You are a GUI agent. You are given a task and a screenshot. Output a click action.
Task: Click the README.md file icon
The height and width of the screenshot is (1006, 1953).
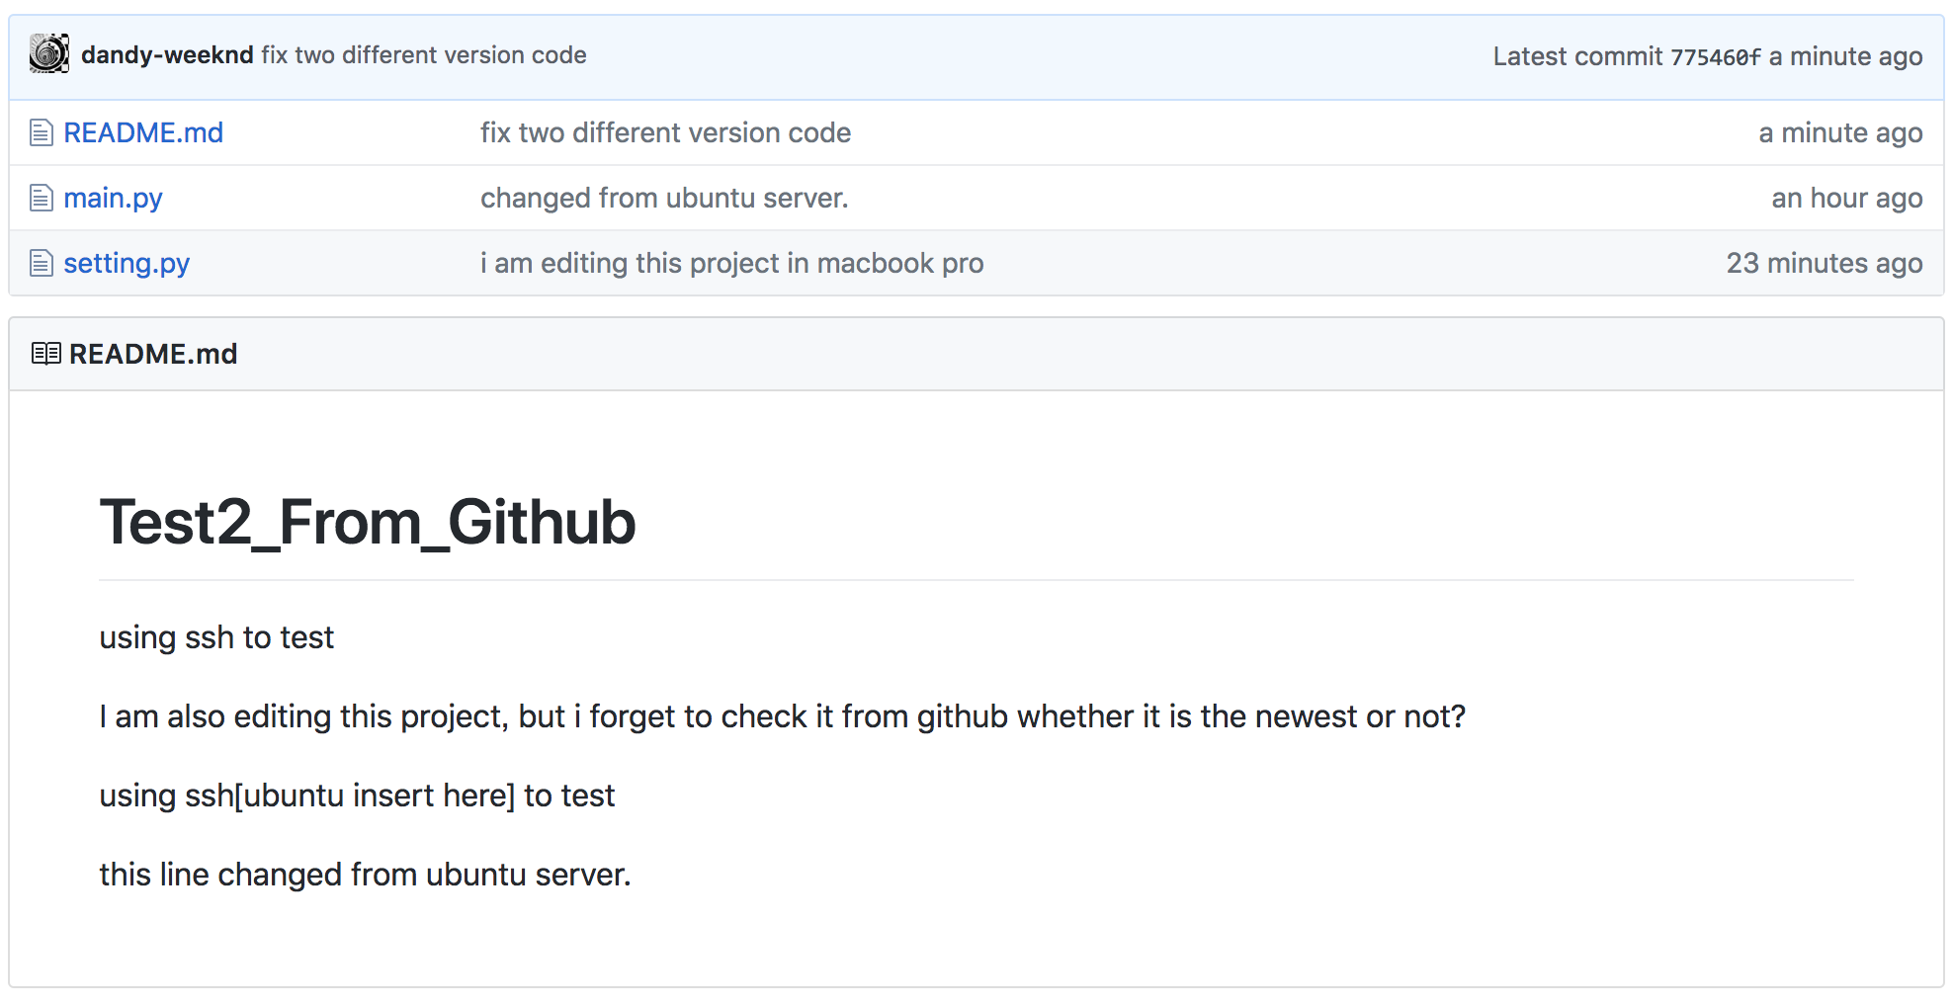(x=41, y=132)
